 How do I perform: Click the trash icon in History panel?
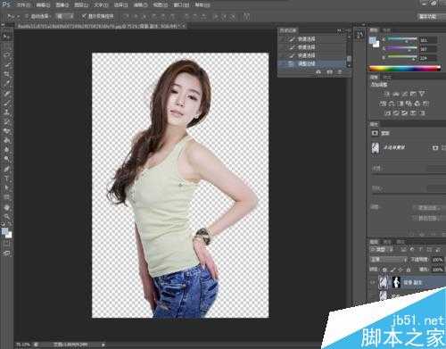(340, 72)
